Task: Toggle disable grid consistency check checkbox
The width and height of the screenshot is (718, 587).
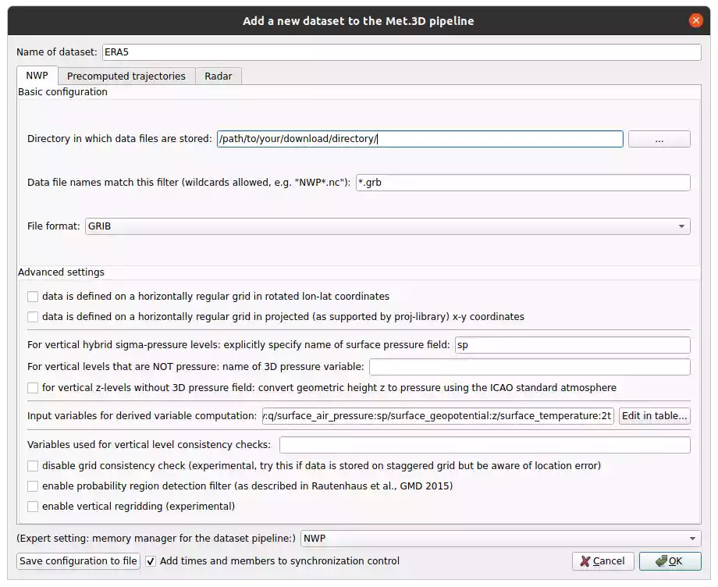Action: coord(33,466)
